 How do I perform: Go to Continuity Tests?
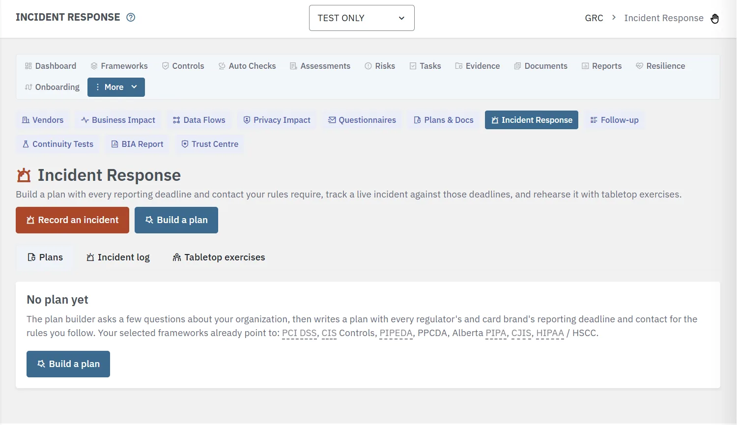click(x=58, y=144)
